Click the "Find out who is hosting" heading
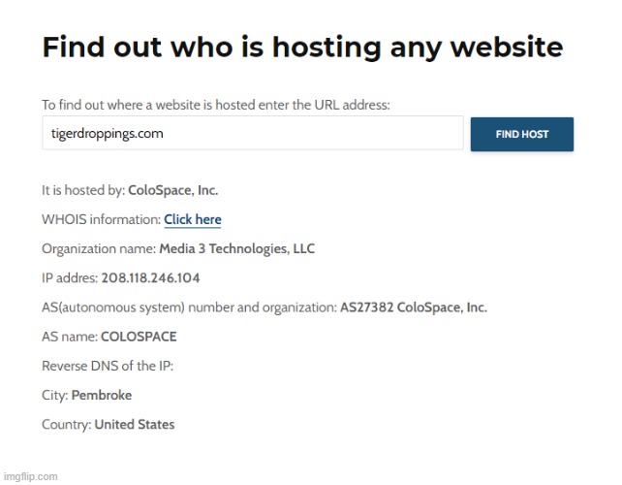 tap(302, 47)
